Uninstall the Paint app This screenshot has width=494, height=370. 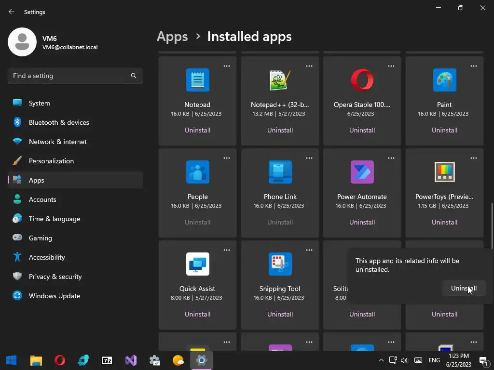444,130
